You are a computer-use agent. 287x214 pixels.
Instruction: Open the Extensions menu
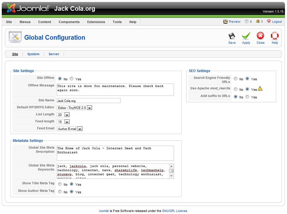(96, 22)
